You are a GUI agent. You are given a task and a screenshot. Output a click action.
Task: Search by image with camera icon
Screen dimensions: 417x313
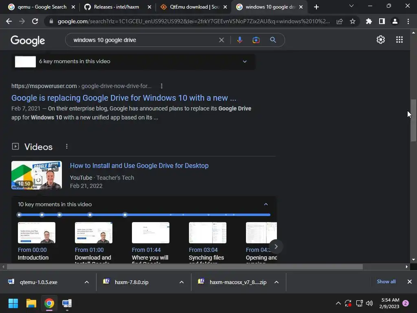(x=256, y=40)
